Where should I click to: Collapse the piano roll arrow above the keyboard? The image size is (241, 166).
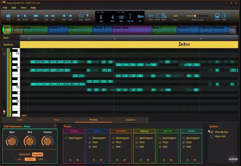tap(3, 49)
